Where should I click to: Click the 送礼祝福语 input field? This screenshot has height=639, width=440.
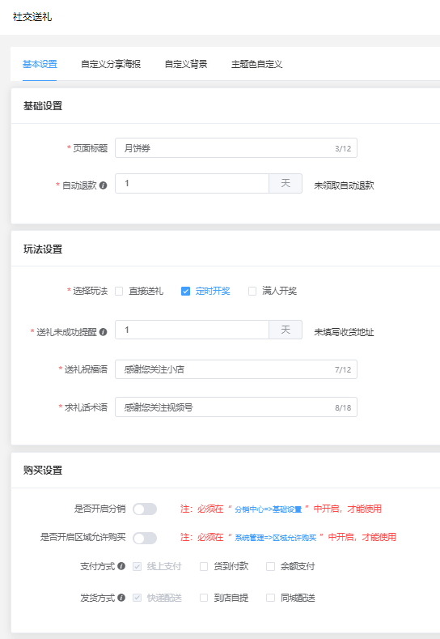point(236,369)
